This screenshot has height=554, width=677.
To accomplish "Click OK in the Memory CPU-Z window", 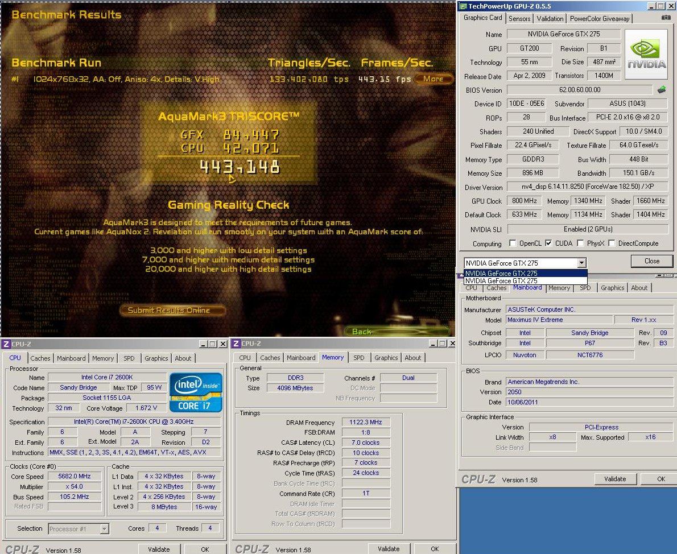I will 435,549.
